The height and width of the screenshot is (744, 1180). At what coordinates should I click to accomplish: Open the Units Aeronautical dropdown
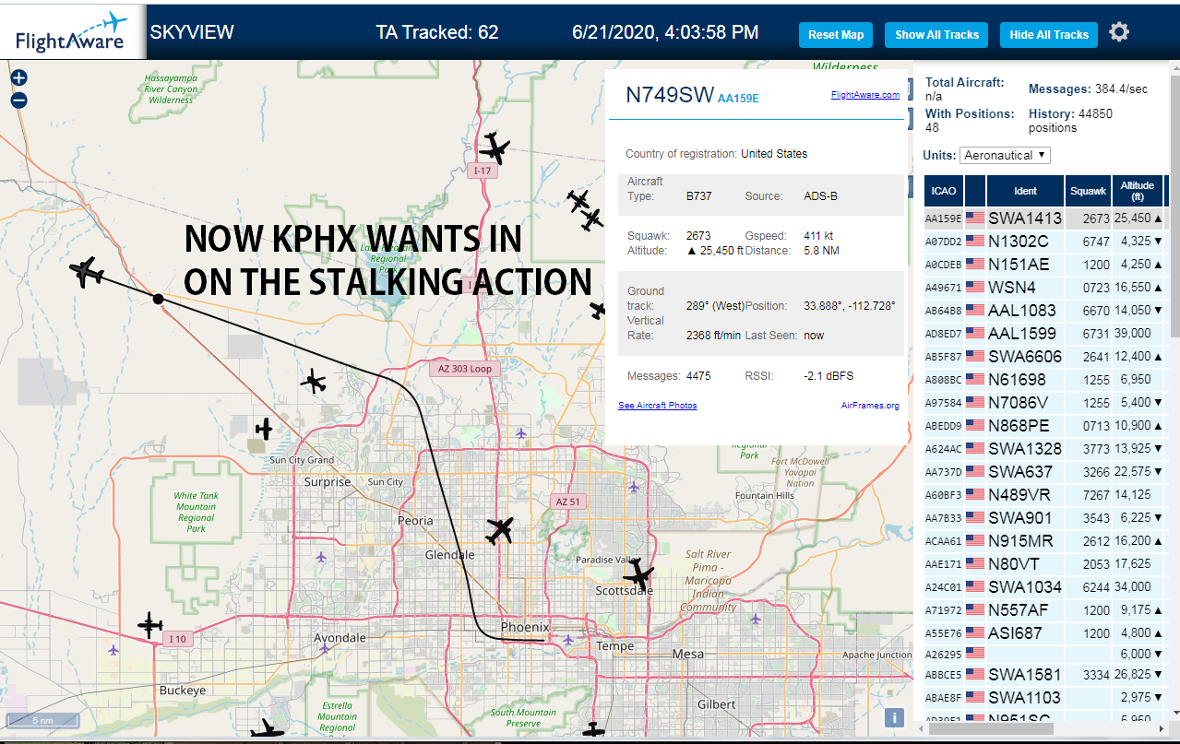click(x=1005, y=155)
